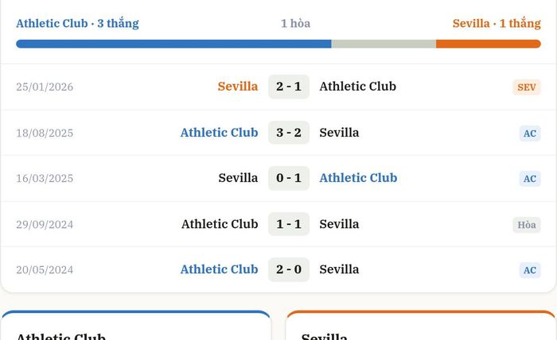Select the 0 - 1 score box
The height and width of the screenshot is (340, 557).
click(289, 178)
